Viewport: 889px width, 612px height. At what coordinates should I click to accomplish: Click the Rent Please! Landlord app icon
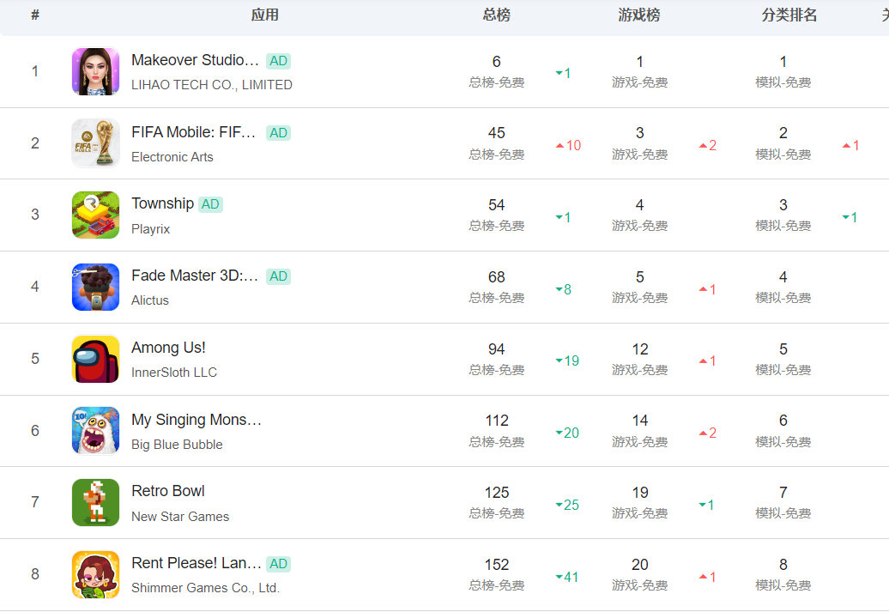click(95, 574)
